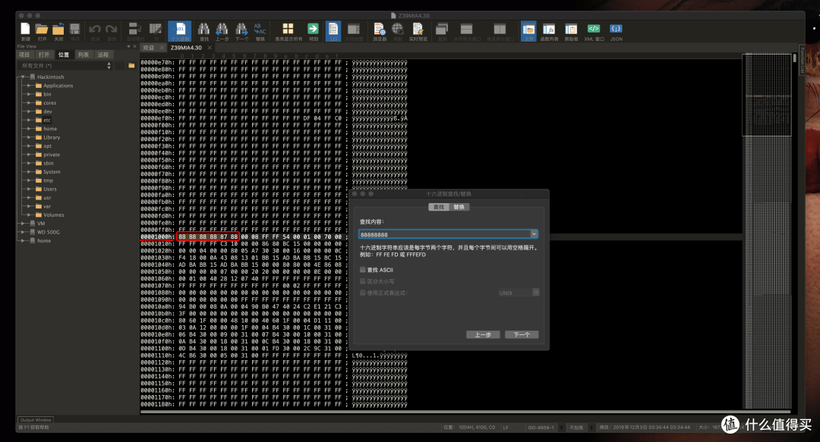This screenshot has width=820, height=442.
Task: Find previous with 上一步 binoculars icon
Action: point(222,30)
